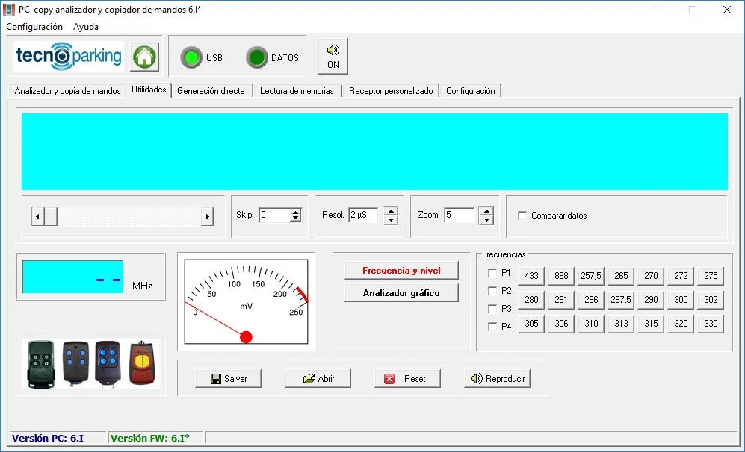The image size is (745, 452).
Task: Check the P2 frequency checkbox
Action: pyautogui.click(x=492, y=290)
